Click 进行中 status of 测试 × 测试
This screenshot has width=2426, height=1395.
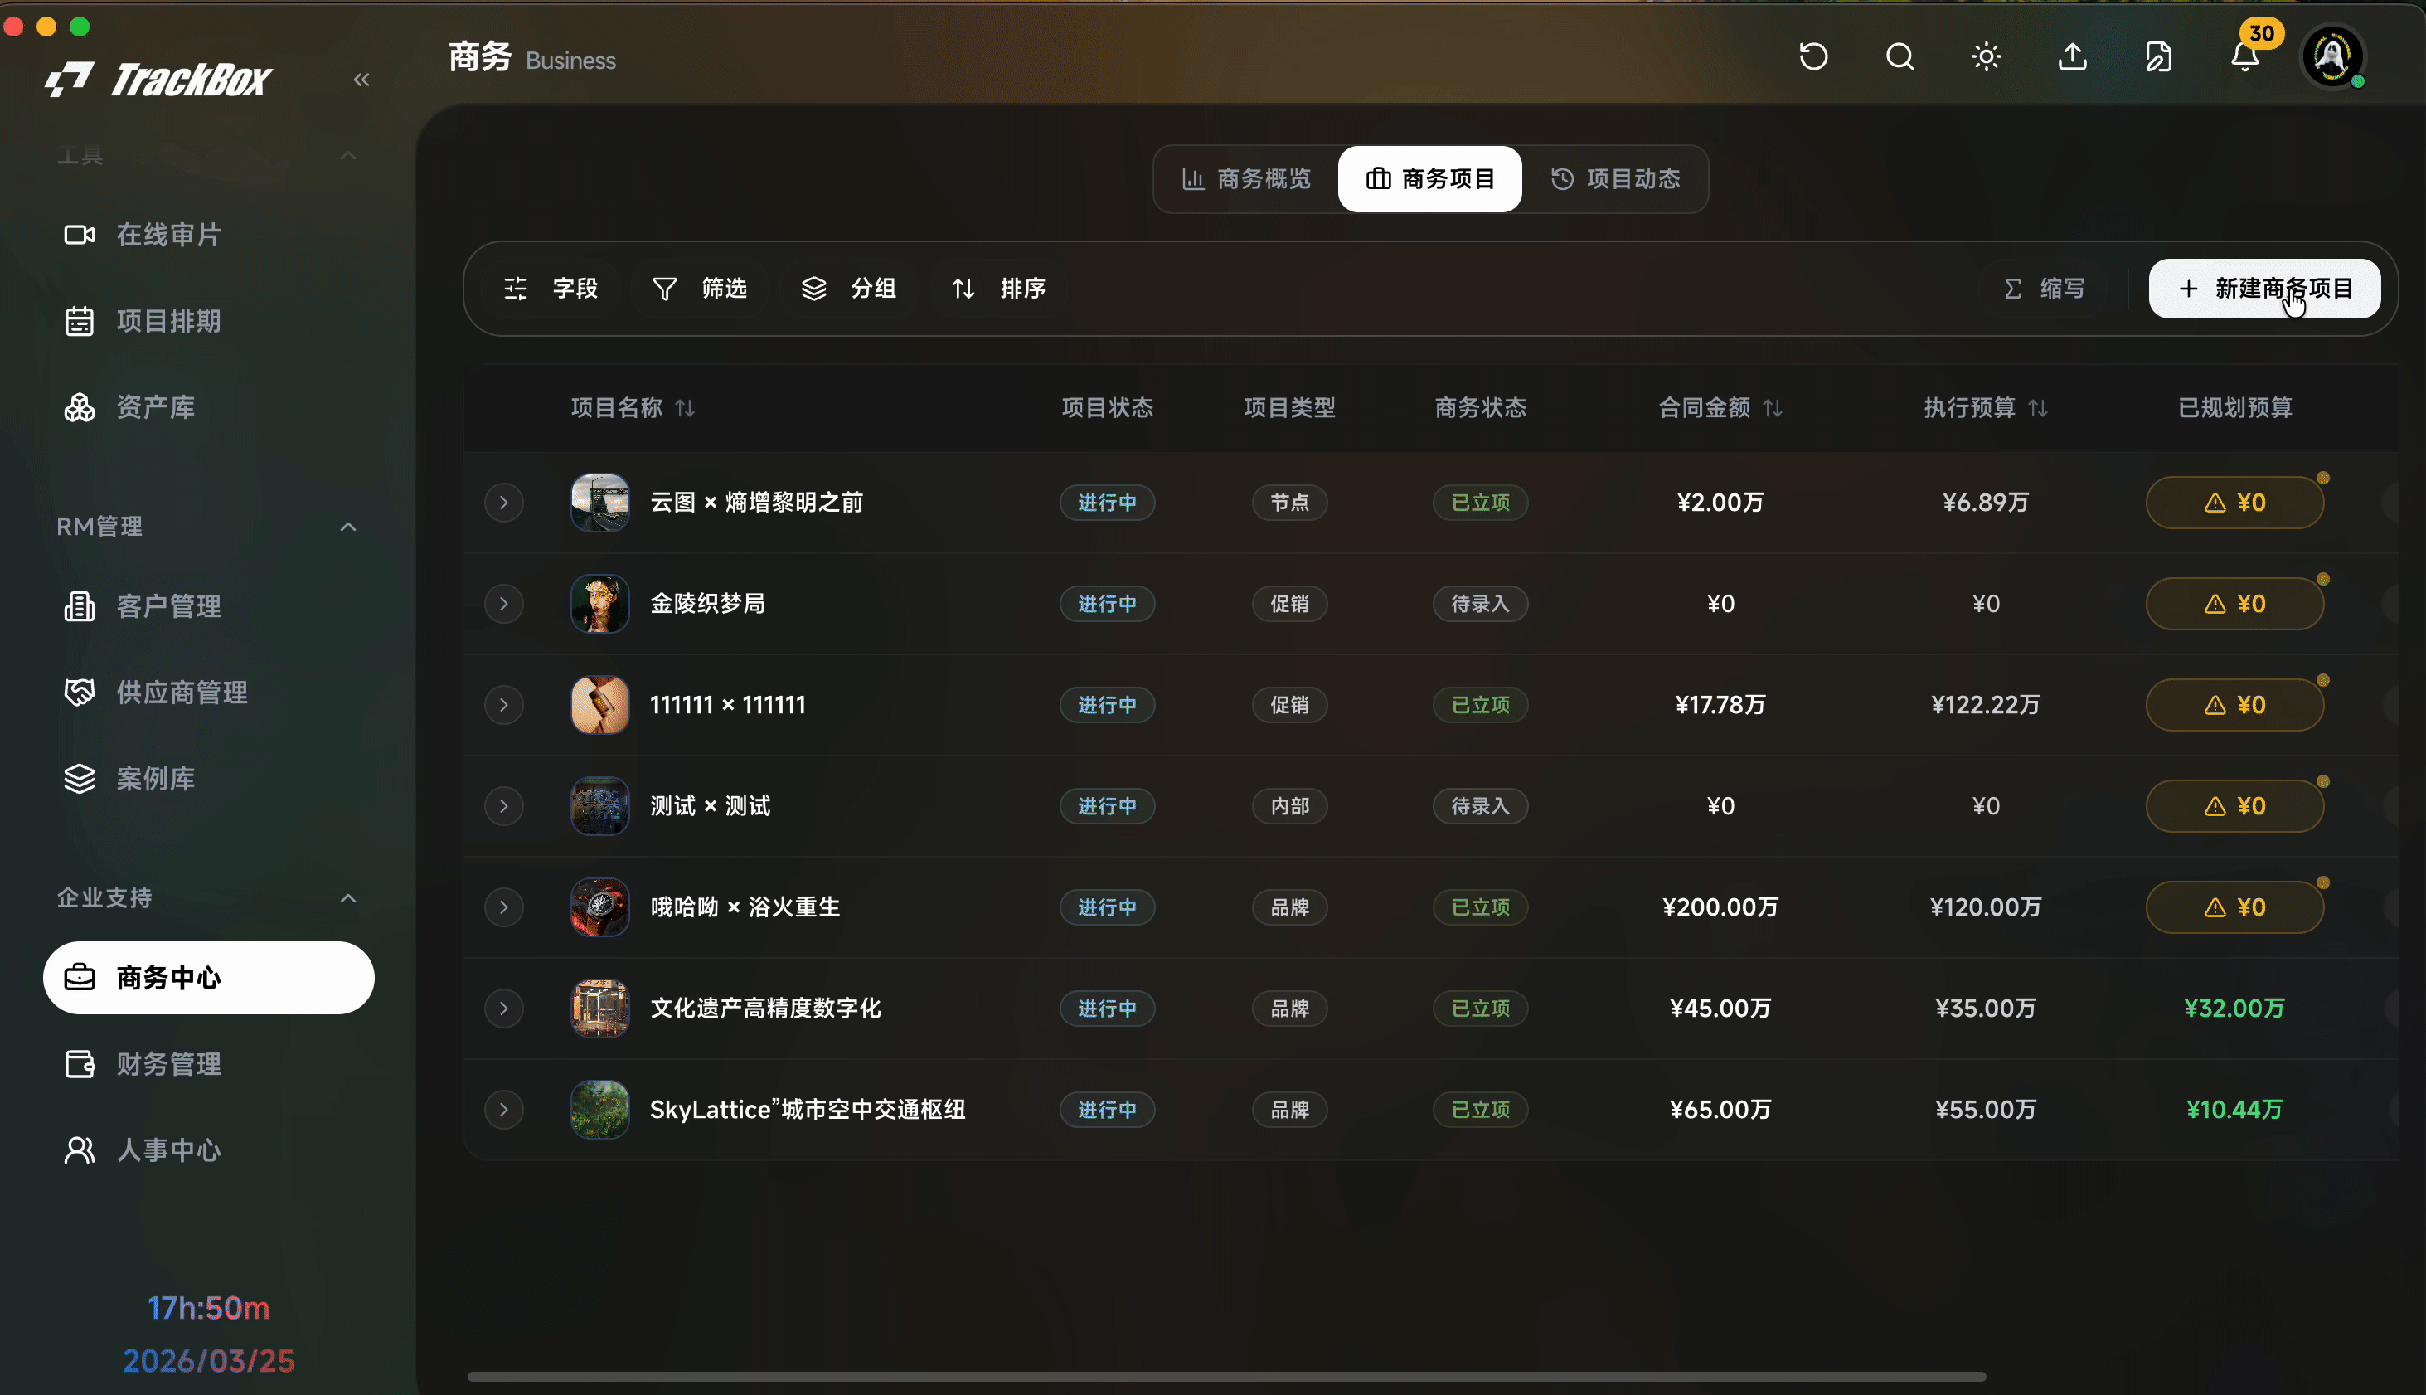[x=1107, y=807]
